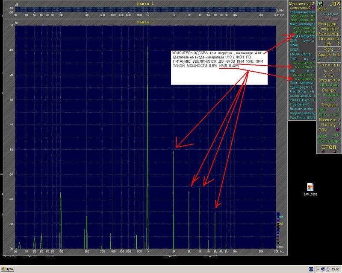The width and height of the screenshot is (342, 273).
Task: Toggle the R1 memory trace checkbox
Action: coord(278,217)
